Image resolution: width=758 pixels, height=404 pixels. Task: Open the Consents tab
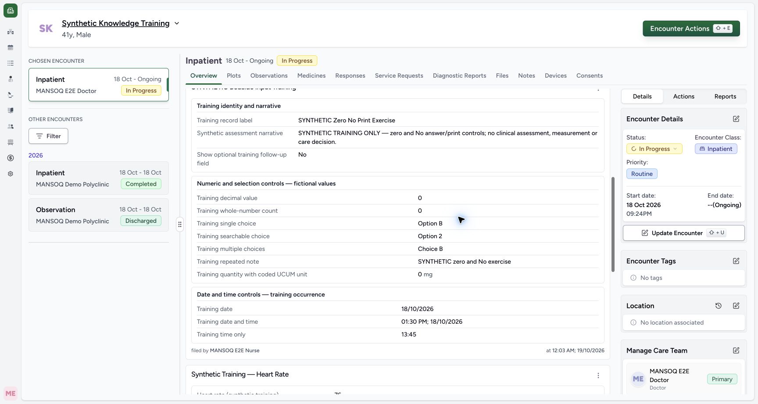(590, 75)
